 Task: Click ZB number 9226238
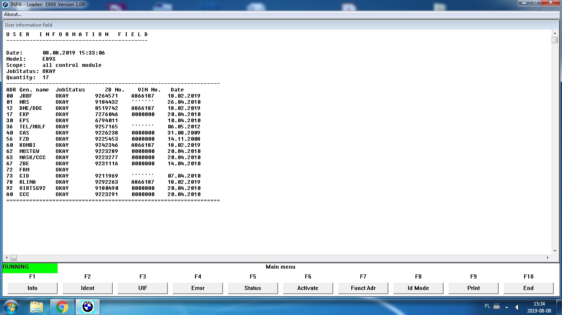pos(107,133)
